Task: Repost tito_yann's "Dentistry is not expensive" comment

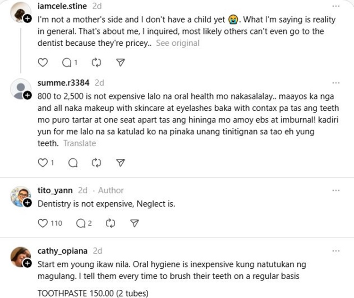Action: pyautogui.click(x=111, y=223)
